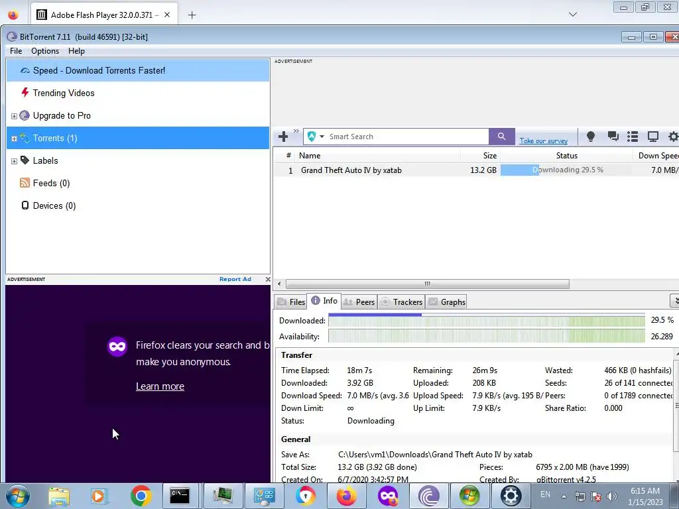Open a new Firefox tab

point(192,15)
